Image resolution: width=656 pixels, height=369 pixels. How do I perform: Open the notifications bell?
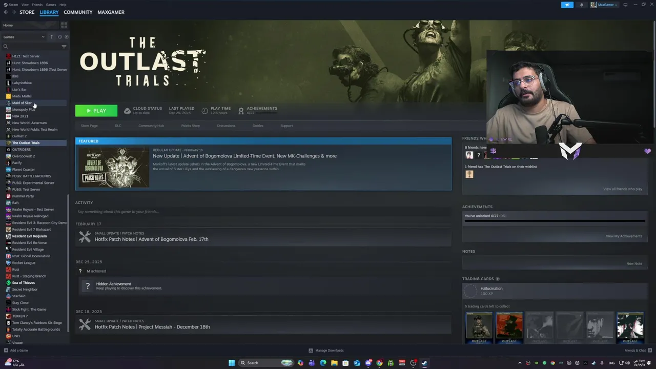(581, 5)
